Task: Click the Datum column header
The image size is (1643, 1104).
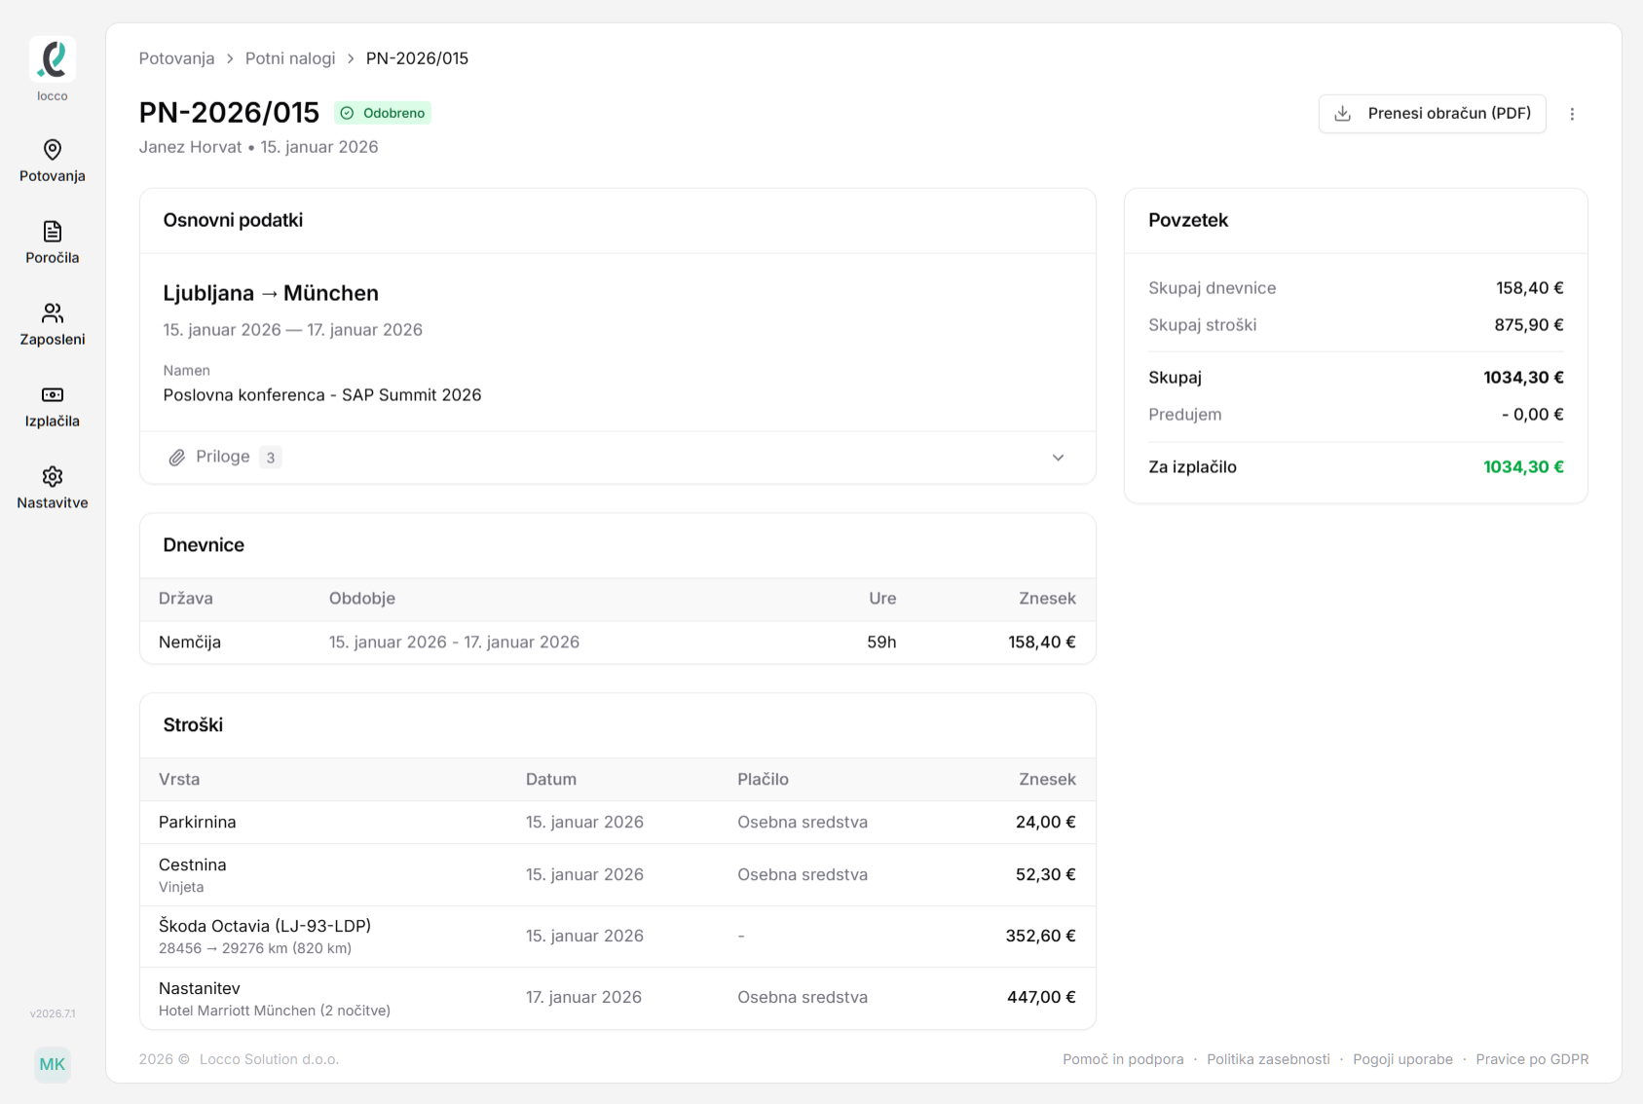Action: (x=551, y=780)
